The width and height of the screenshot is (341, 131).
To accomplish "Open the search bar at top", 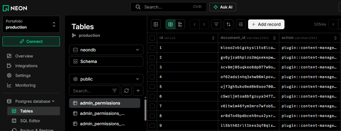I will pyautogui.click(x=169, y=7).
